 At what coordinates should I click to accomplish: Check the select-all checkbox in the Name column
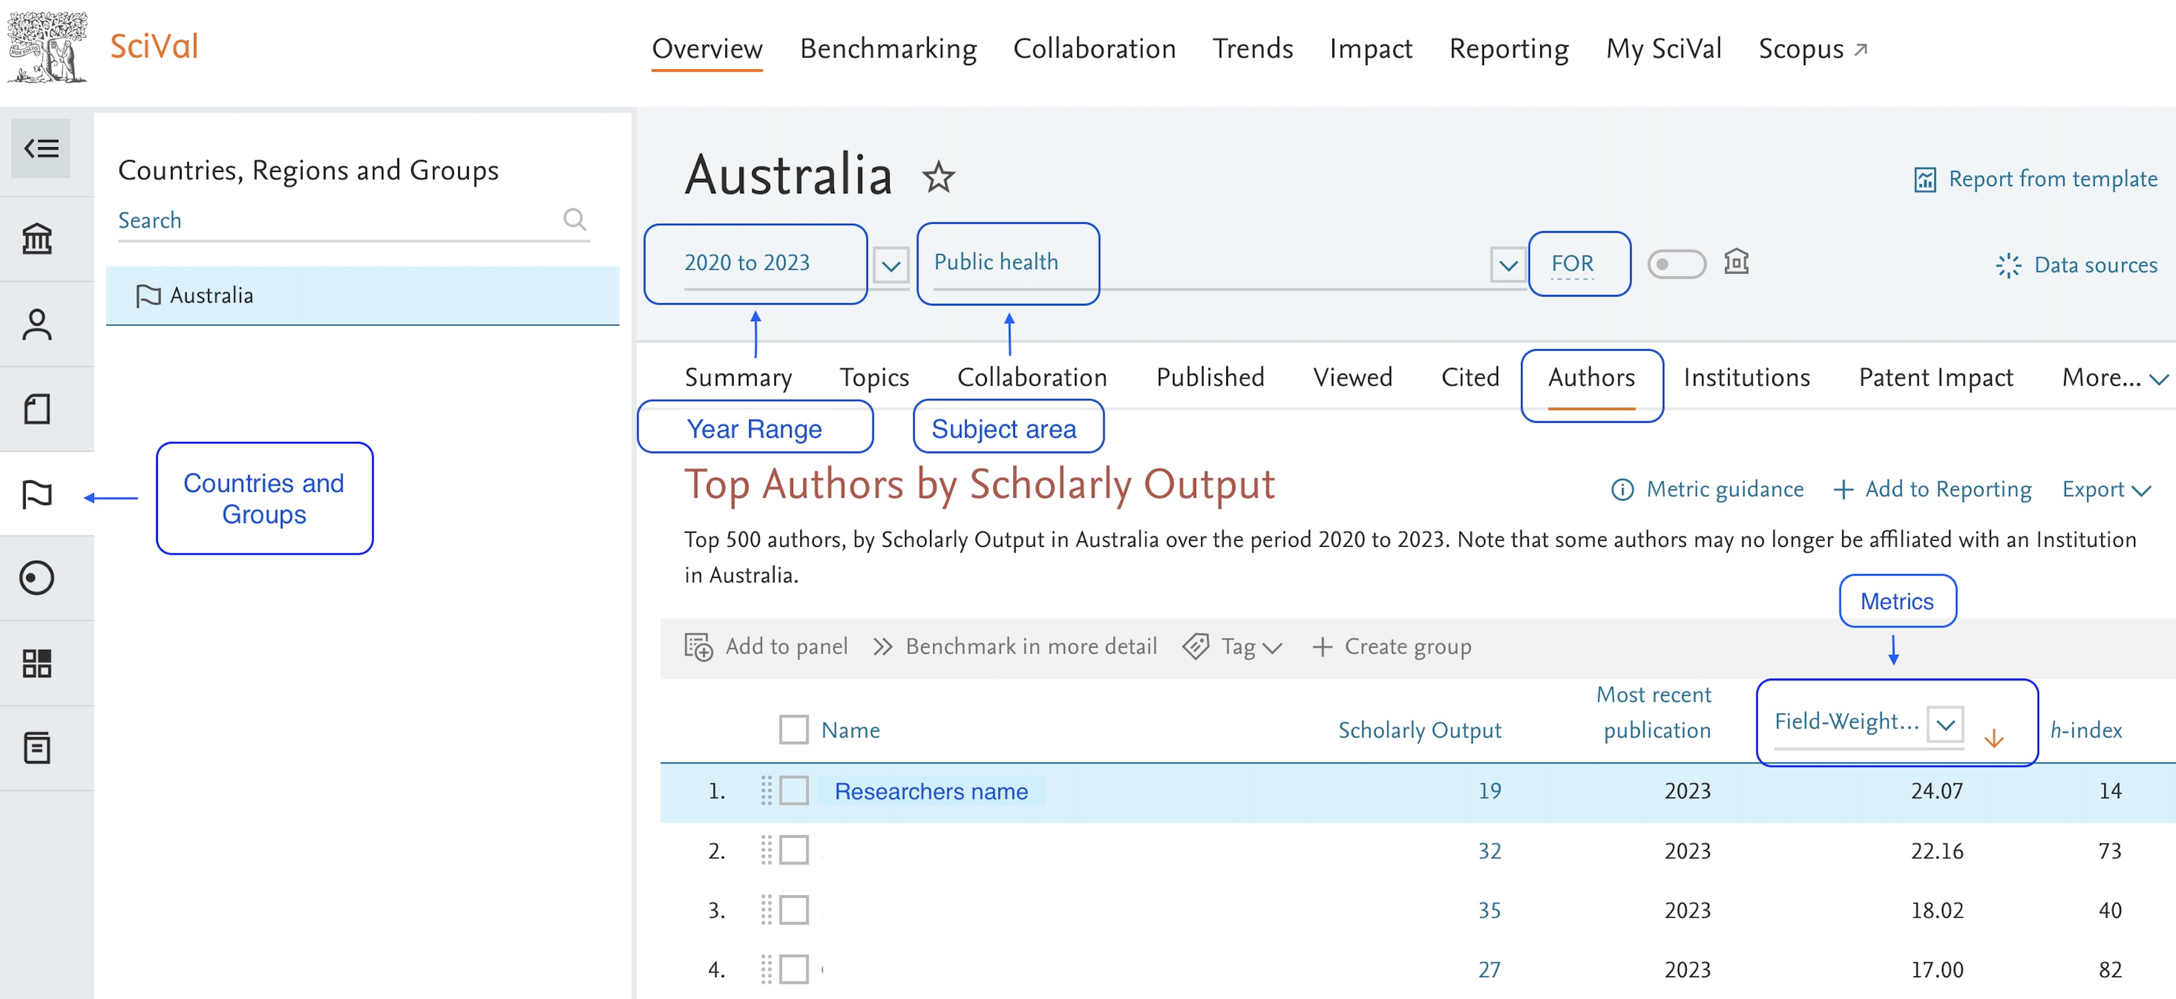(793, 728)
